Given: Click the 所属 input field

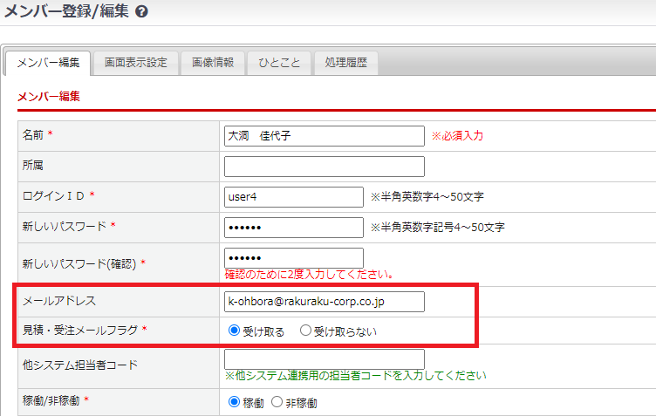Looking at the screenshot, I should point(324,167).
